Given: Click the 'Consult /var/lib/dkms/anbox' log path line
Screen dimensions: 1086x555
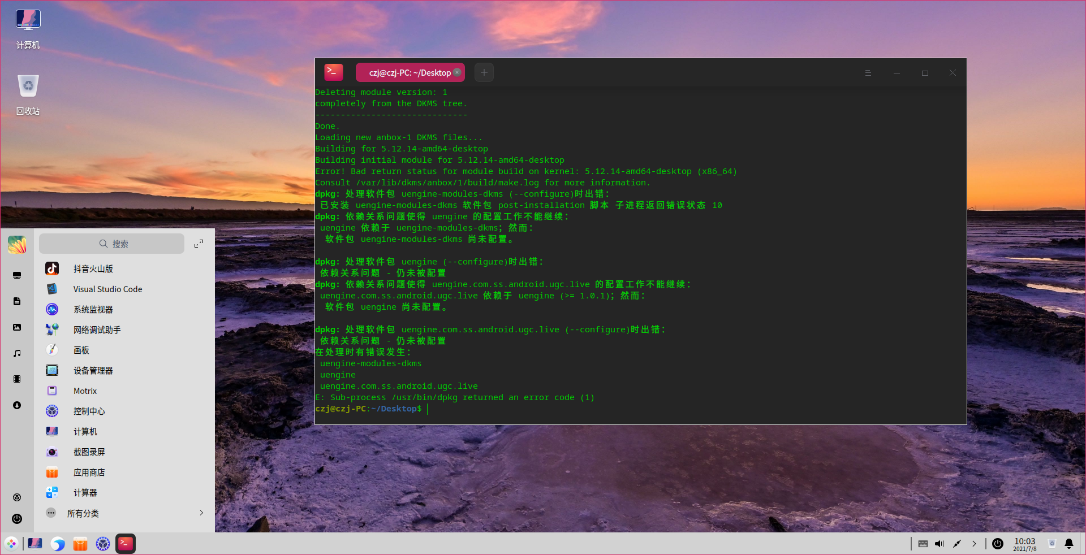Looking at the screenshot, I should [482, 183].
